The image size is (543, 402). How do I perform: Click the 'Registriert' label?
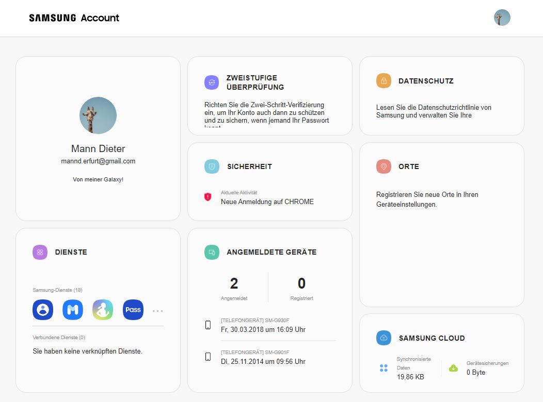pos(301,298)
